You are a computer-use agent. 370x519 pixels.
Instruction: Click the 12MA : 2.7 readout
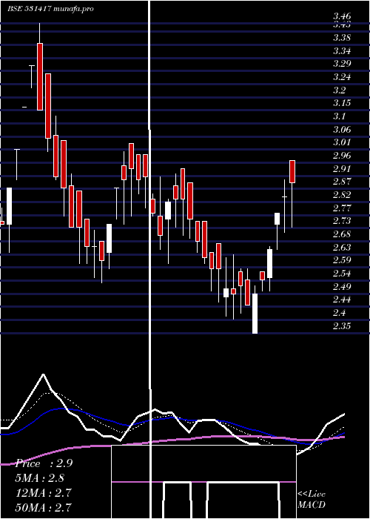44,493
